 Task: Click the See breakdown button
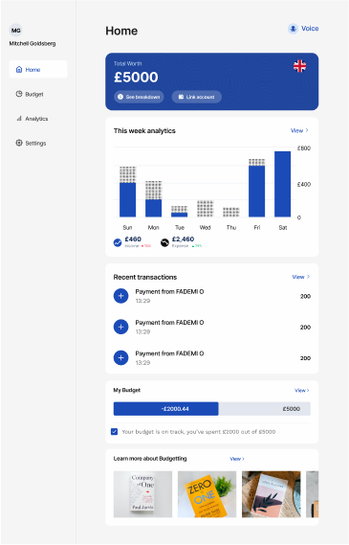(x=139, y=97)
